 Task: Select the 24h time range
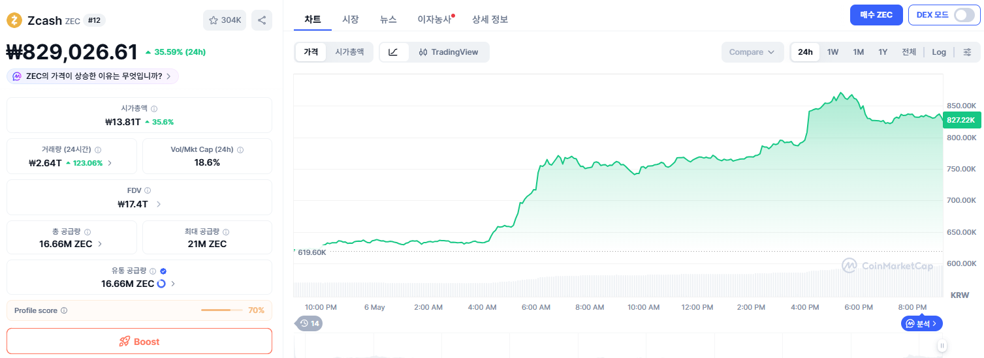(806, 52)
